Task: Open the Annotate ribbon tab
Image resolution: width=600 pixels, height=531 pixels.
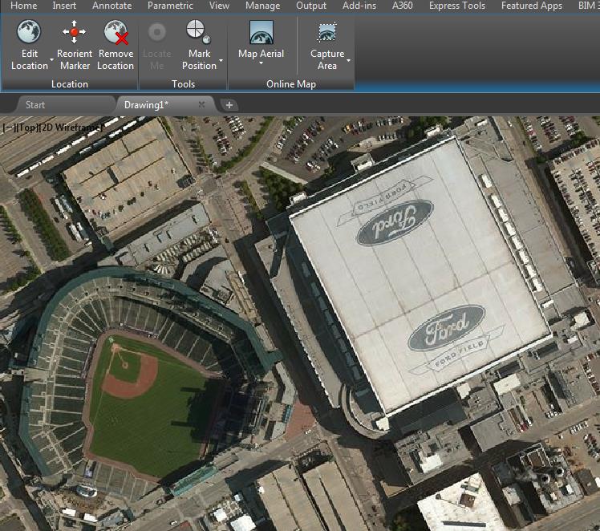Action: coord(112,6)
